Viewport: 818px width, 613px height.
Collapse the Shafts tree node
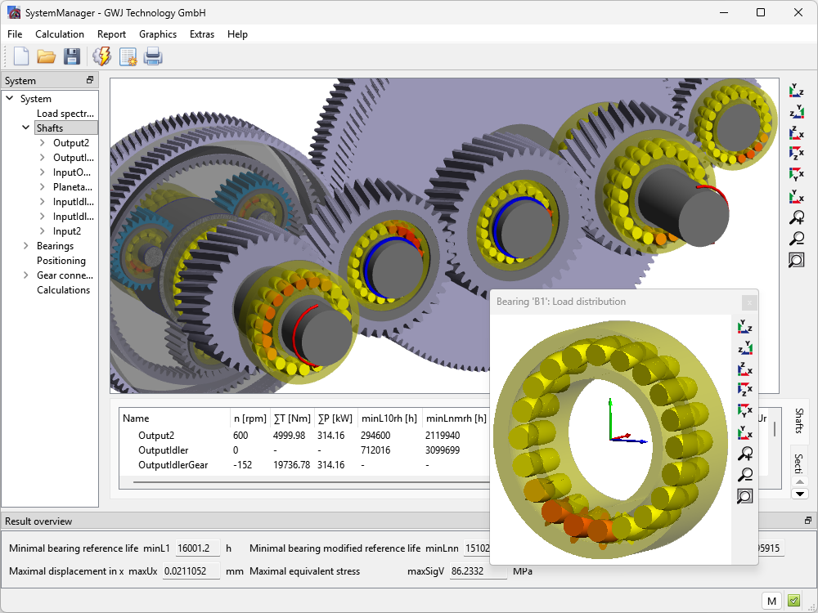click(x=26, y=128)
